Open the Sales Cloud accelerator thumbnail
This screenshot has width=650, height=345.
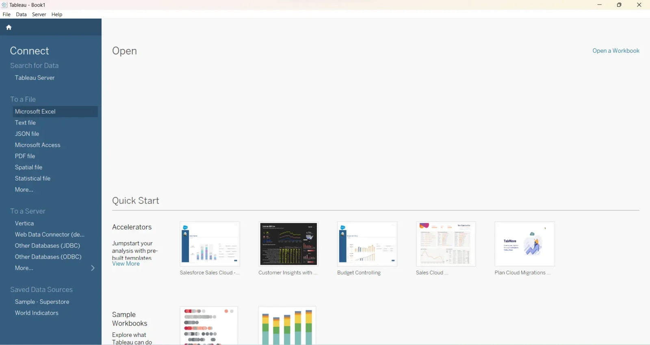pyautogui.click(x=446, y=244)
